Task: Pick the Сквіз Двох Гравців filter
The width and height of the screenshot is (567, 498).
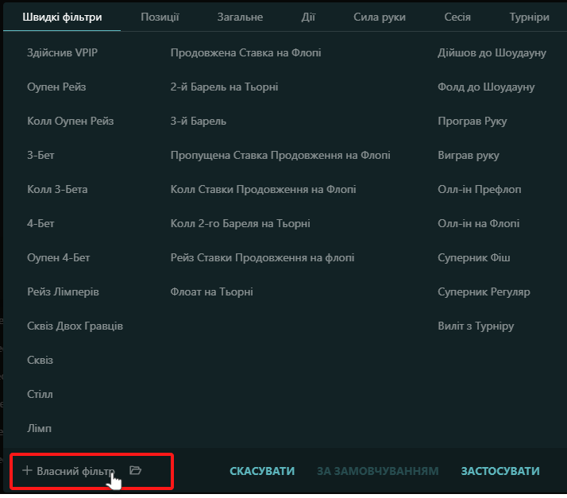Action: (75, 326)
